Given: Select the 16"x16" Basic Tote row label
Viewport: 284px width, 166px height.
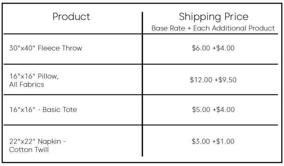Looking at the screenshot, I should click(43, 110).
